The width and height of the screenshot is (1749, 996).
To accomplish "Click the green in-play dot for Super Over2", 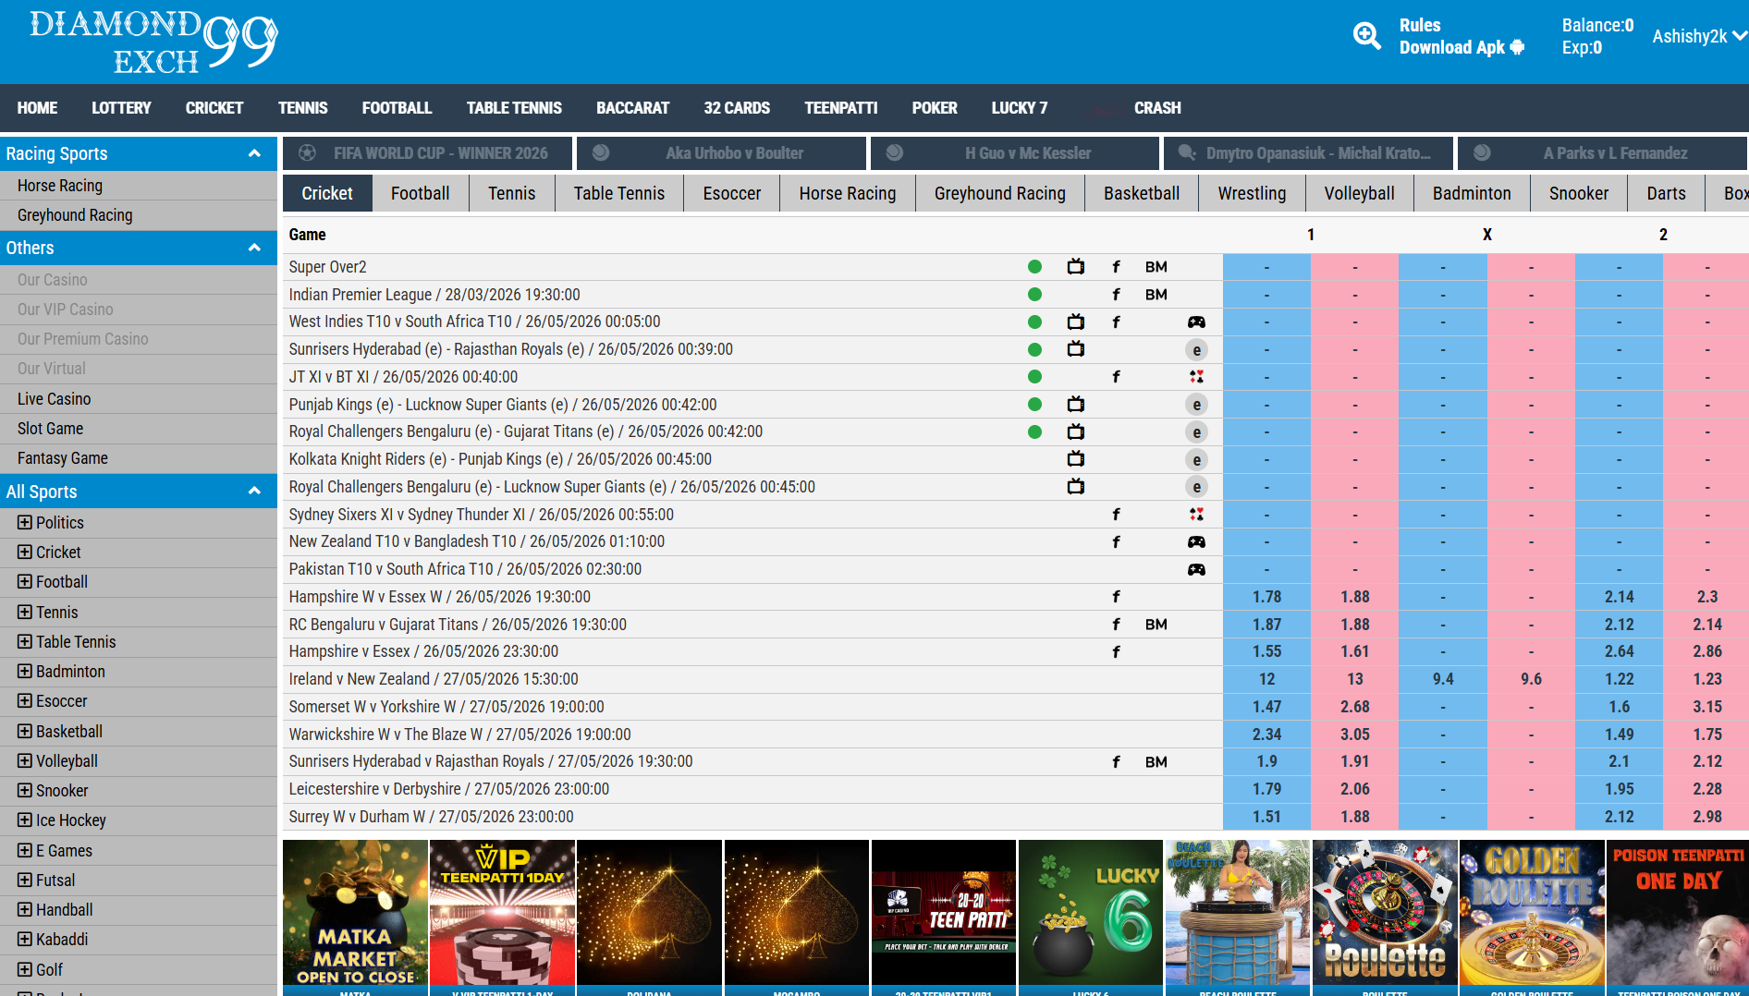I will click(x=1034, y=267).
